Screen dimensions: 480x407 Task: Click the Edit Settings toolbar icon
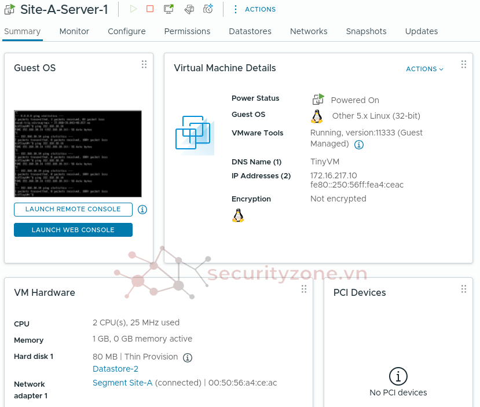click(189, 9)
